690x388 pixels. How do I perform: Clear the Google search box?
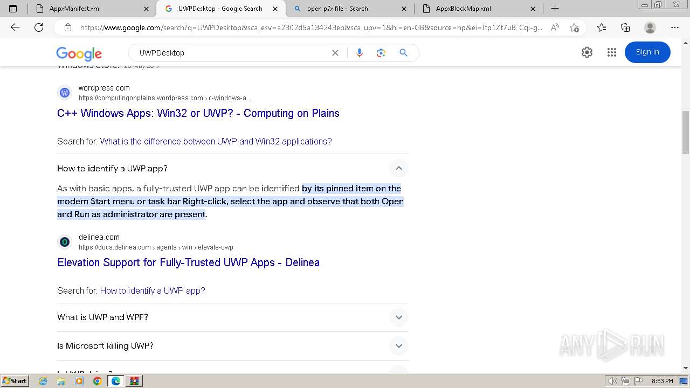click(335, 53)
